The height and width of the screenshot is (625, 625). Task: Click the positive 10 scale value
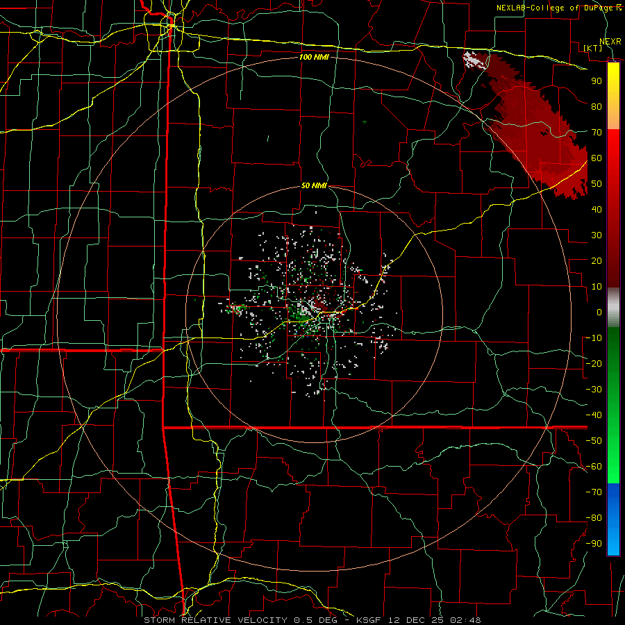click(x=597, y=287)
